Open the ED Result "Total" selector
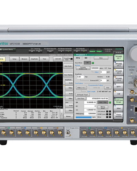The width and height of the screenshot is (137, 171). click(x=83, y=95)
